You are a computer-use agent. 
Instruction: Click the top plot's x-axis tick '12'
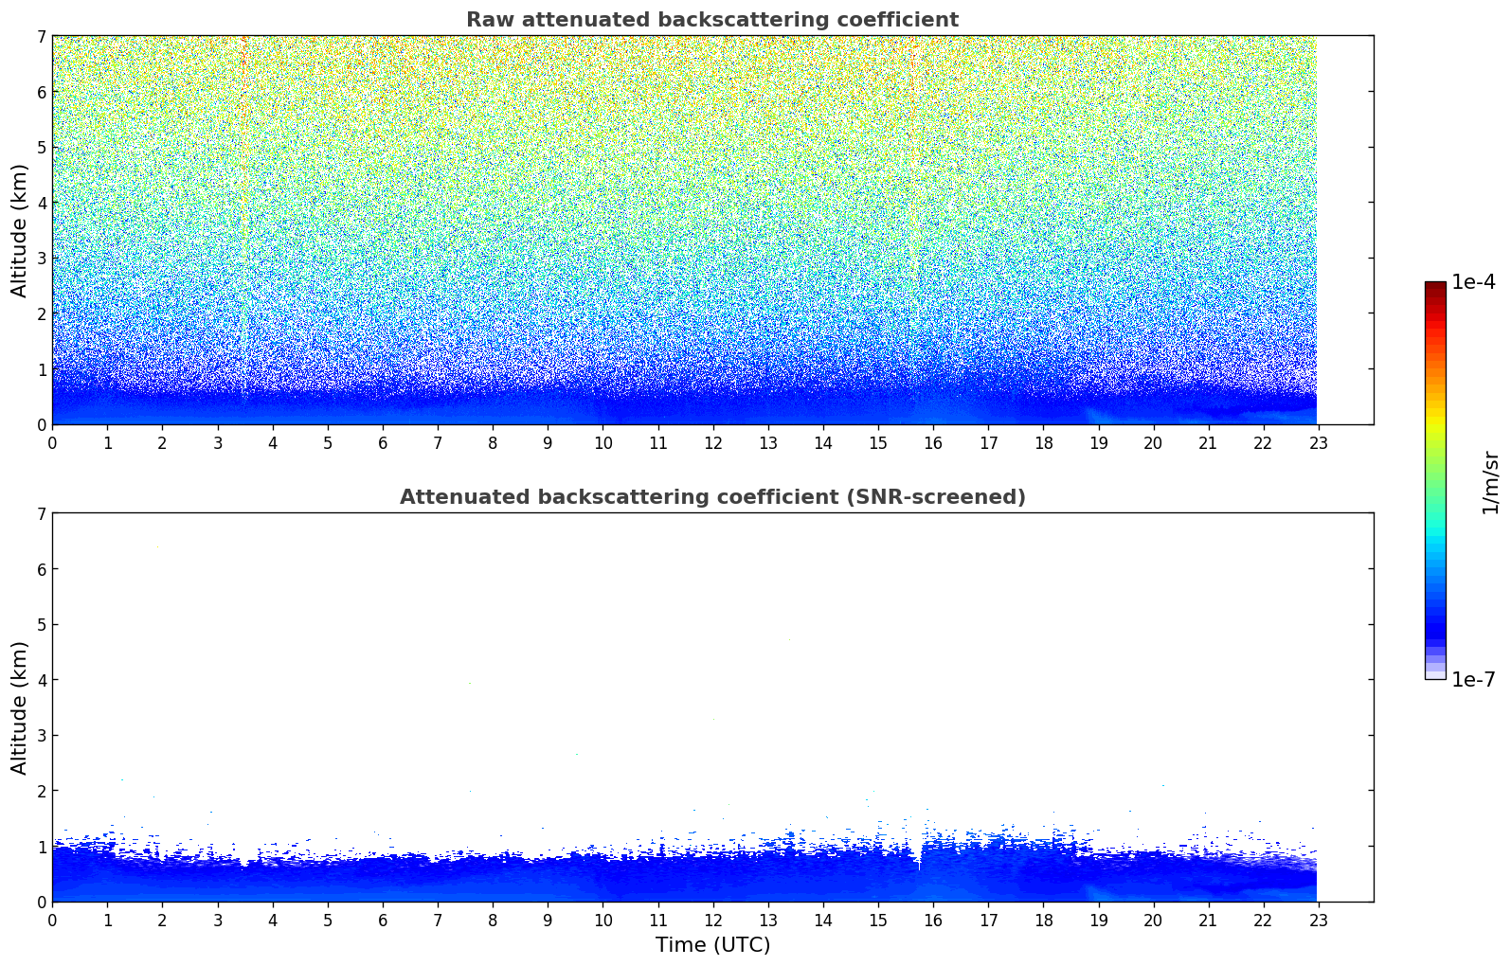point(712,442)
